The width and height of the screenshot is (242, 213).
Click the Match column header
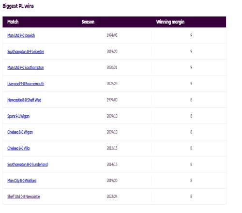tap(13, 22)
